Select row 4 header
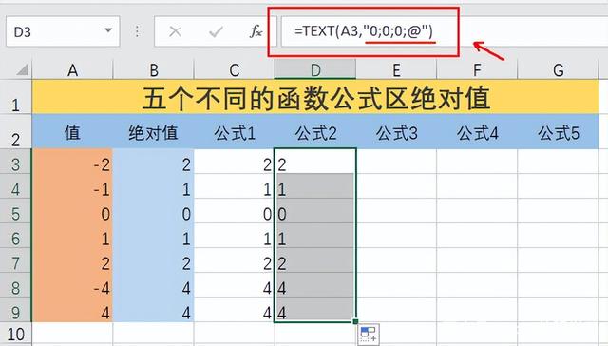 pyautogui.click(x=15, y=185)
